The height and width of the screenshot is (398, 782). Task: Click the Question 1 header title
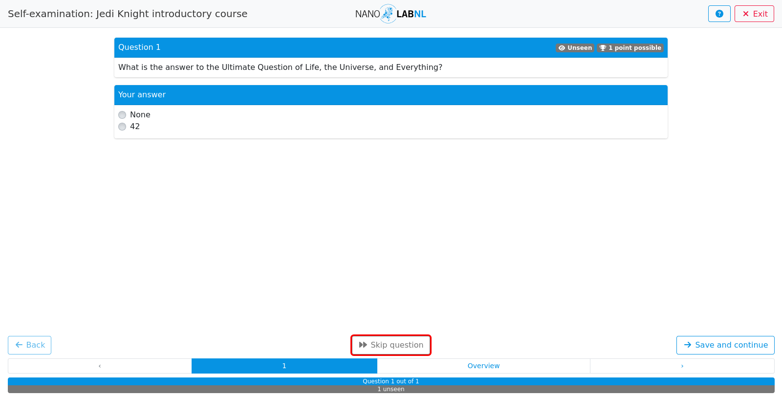point(139,47)
